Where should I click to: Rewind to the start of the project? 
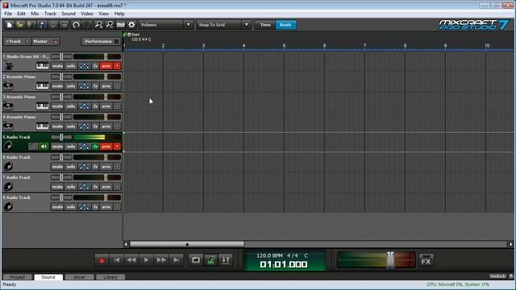pos(116,260)
